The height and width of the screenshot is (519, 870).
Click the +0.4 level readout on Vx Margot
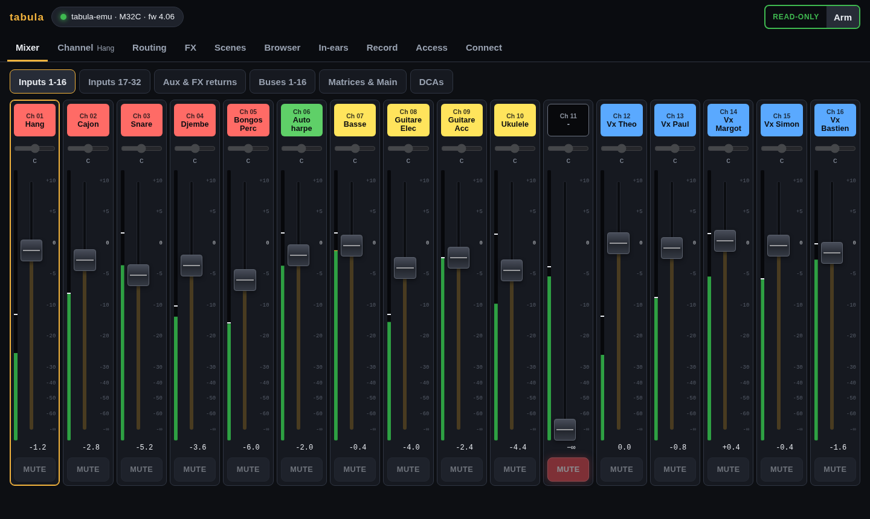pos(731,448)
